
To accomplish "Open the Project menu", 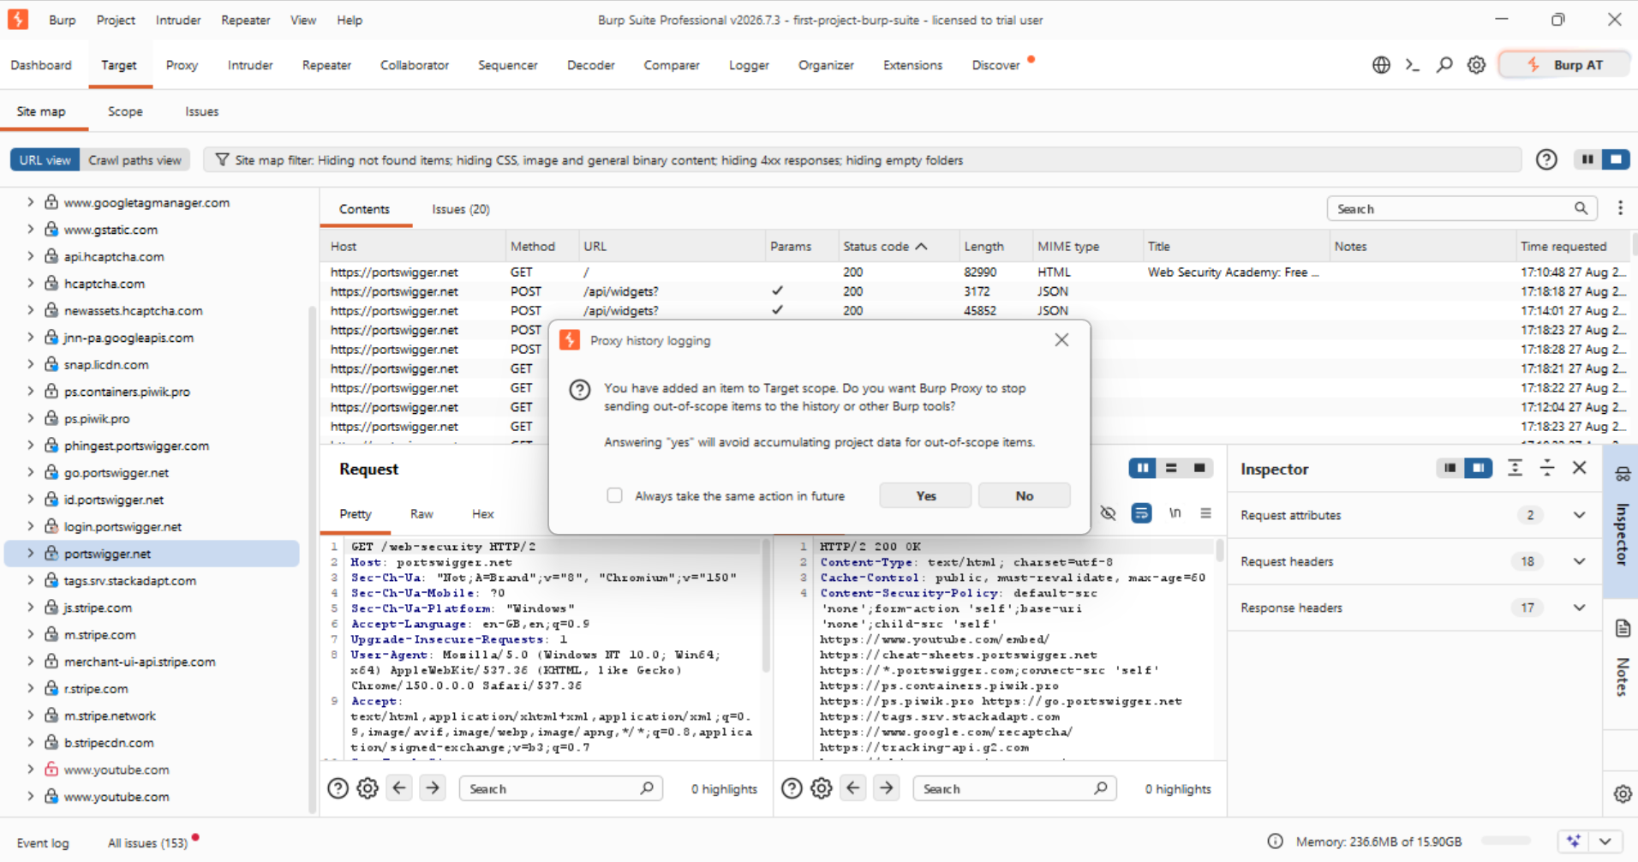I will 116,20.
